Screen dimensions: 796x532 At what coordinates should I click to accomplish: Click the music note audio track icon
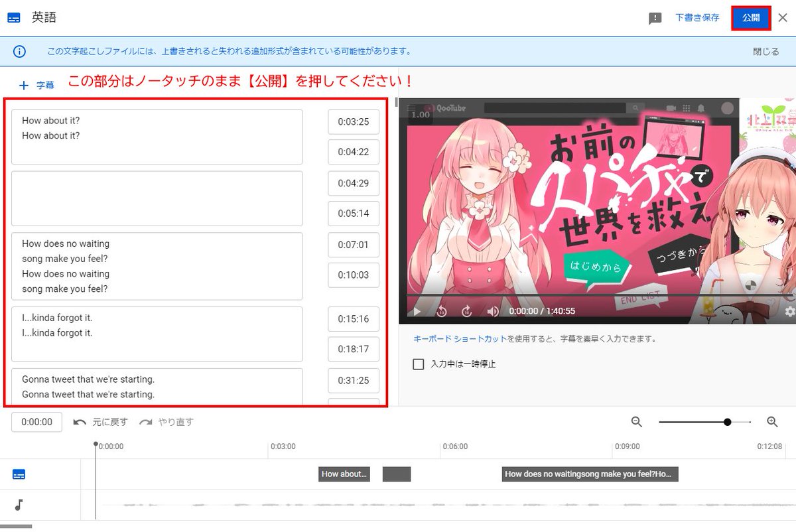pyautogui.click(x=19, y=505)
